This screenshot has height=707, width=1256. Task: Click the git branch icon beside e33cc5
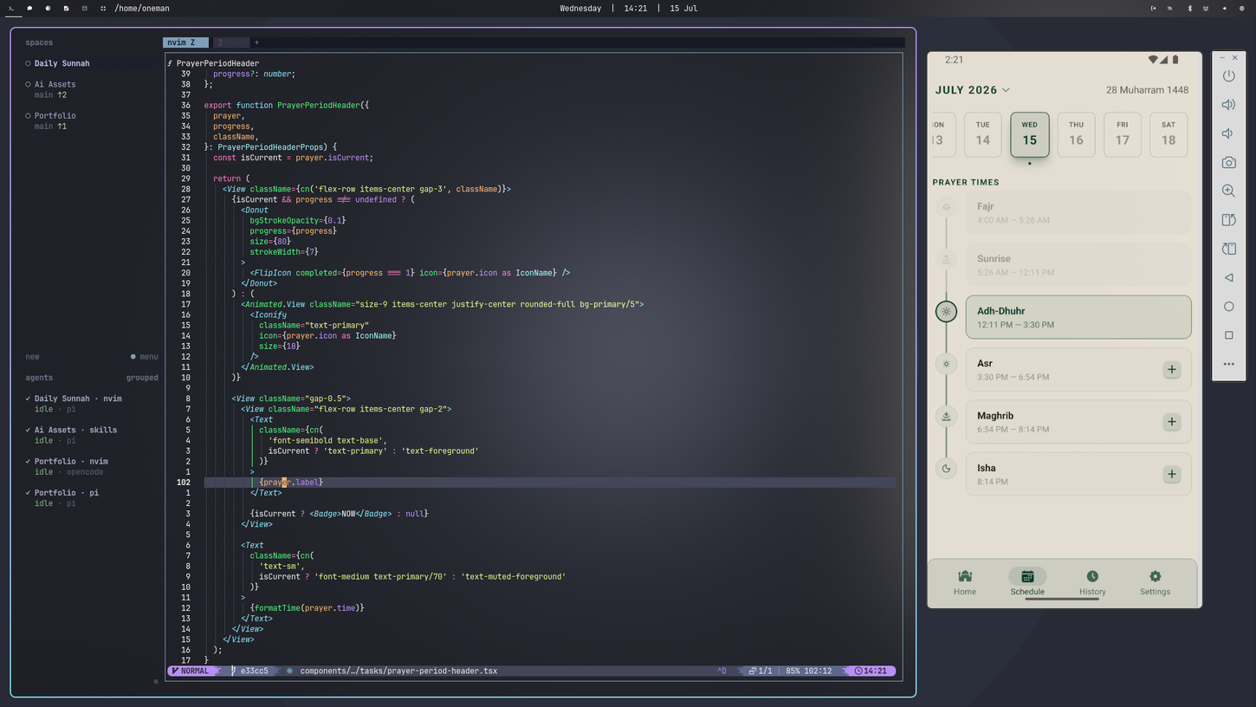pyautogui.click(x=234, y=671)
